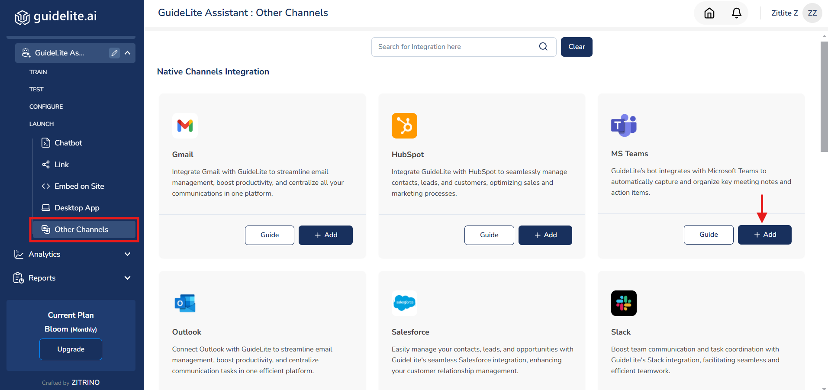Click the Outlook card title
828x390 pixels.
(x=187, y=332)
